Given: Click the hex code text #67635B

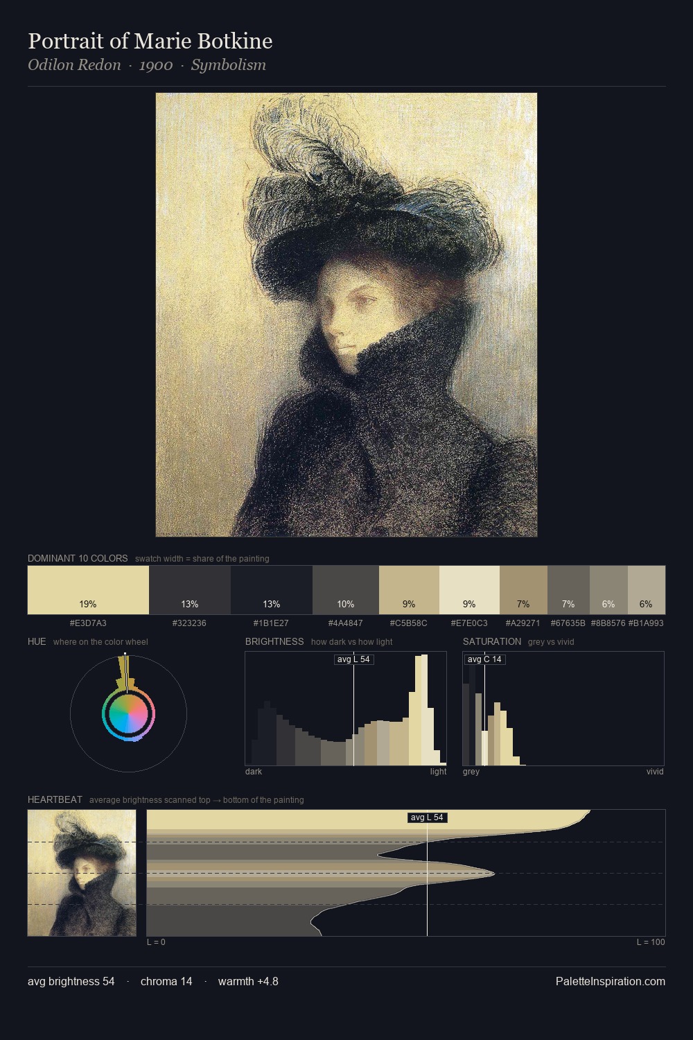Looking at the screenshot, I should (x=568, y=623).
